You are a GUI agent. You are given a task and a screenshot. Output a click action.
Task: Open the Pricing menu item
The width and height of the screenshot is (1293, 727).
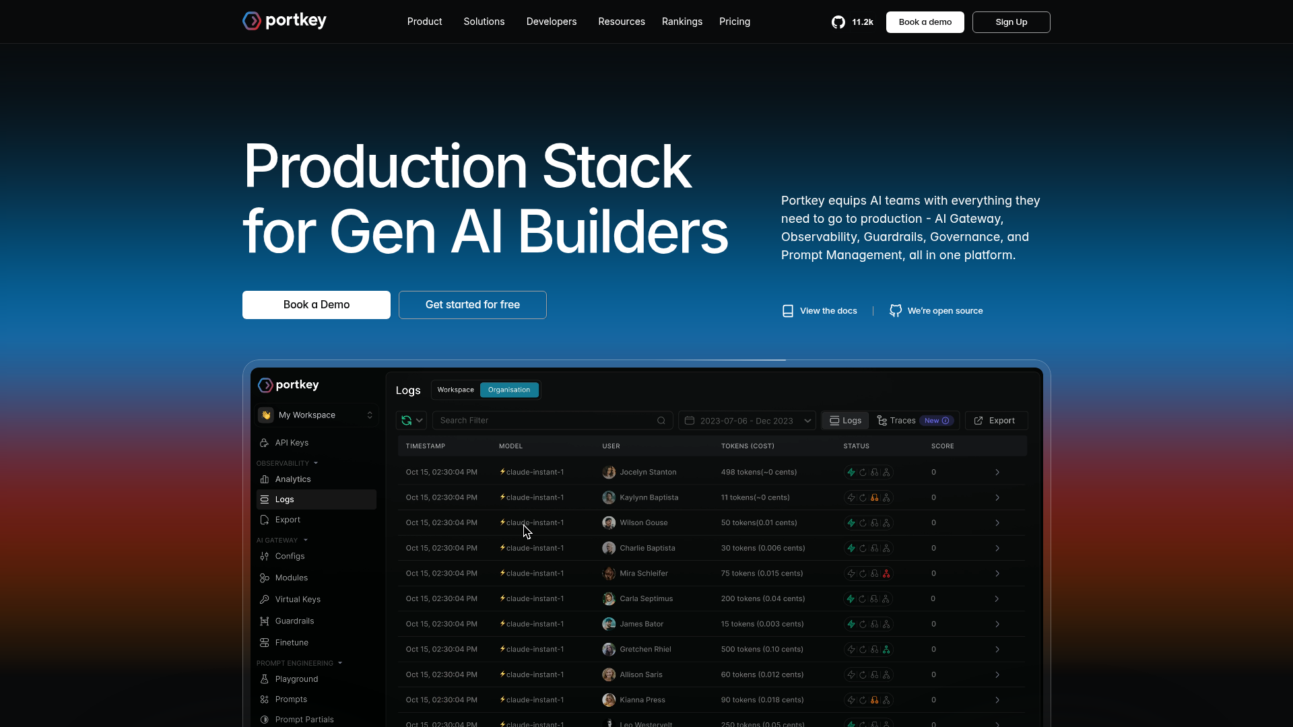tap(734, 22)
